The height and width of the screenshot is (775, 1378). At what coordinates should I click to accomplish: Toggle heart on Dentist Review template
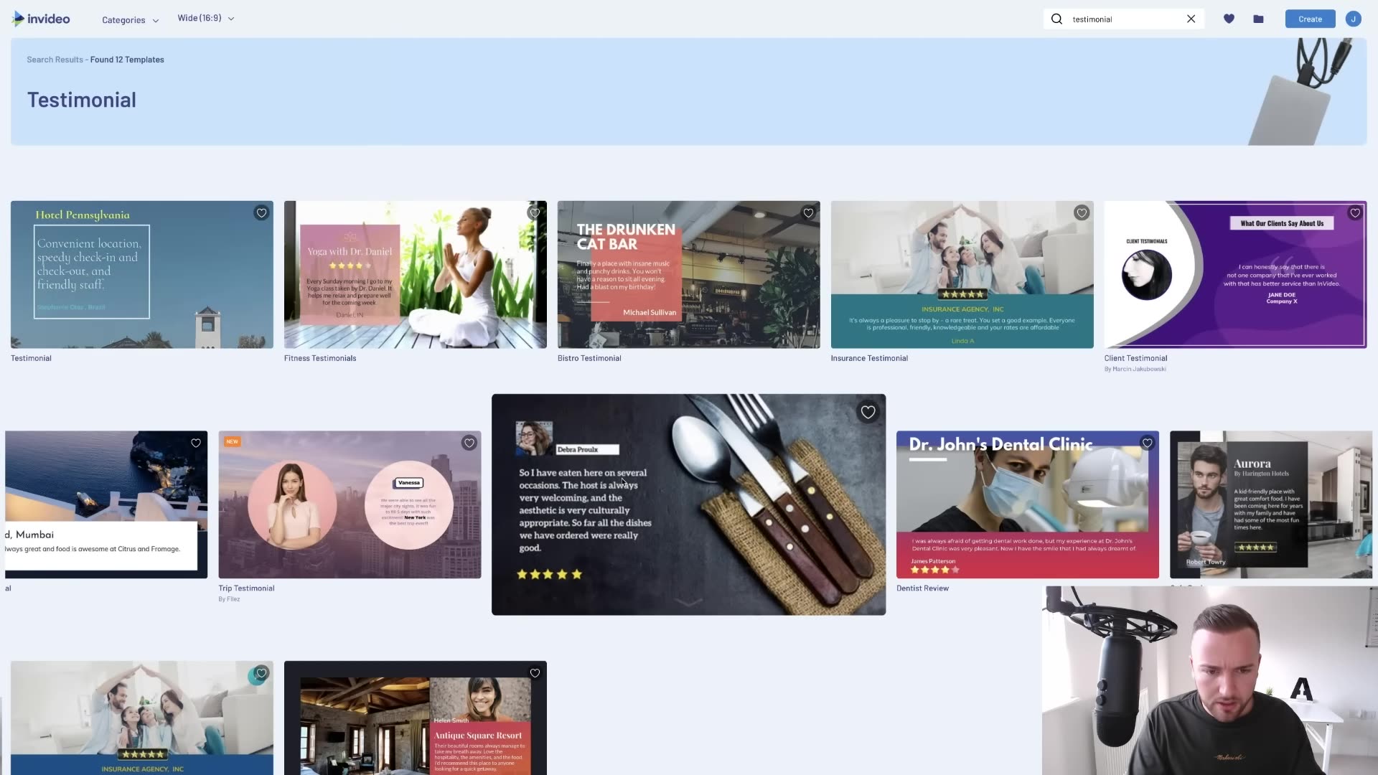click(1147, 443)
